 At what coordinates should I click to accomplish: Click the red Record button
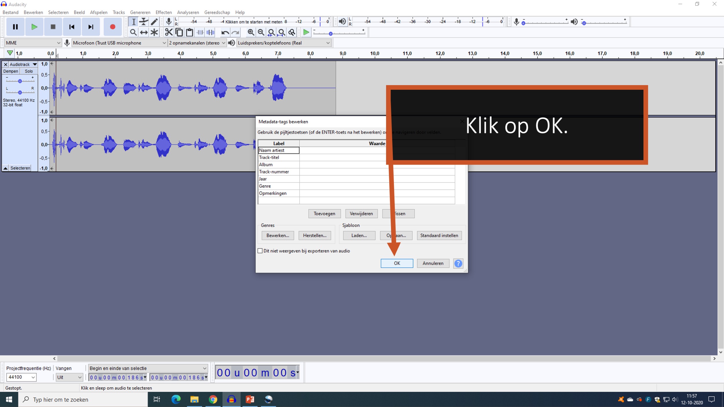[112, 27]
